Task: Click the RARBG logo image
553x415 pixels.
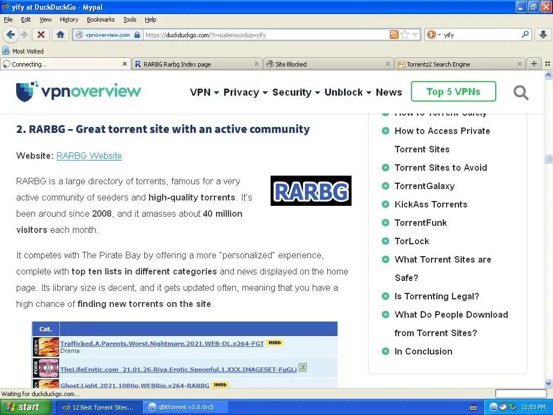Action: 311,191
